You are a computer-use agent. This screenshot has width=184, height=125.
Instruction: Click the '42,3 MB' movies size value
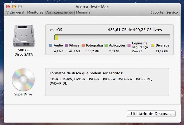(x=75, y=51)
